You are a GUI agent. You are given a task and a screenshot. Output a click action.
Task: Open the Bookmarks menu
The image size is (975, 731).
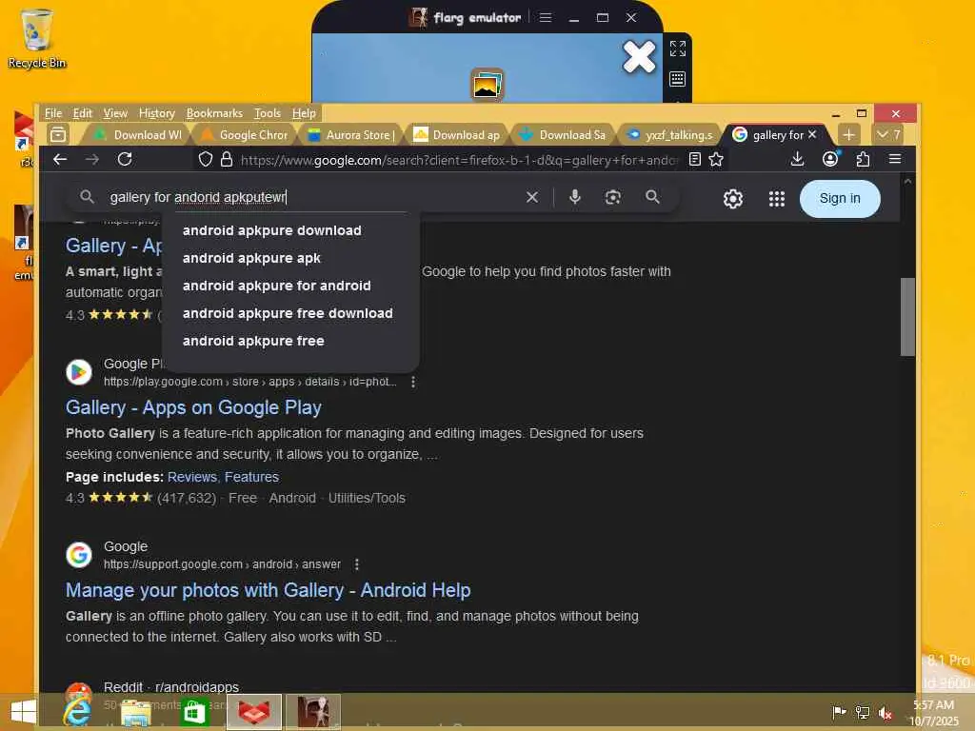click(214, 113)
